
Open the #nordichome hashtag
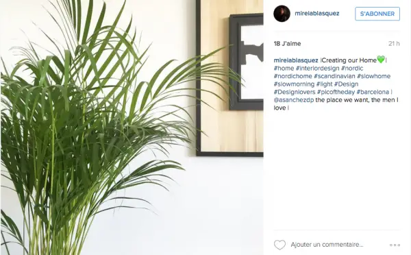click(292, 76)
